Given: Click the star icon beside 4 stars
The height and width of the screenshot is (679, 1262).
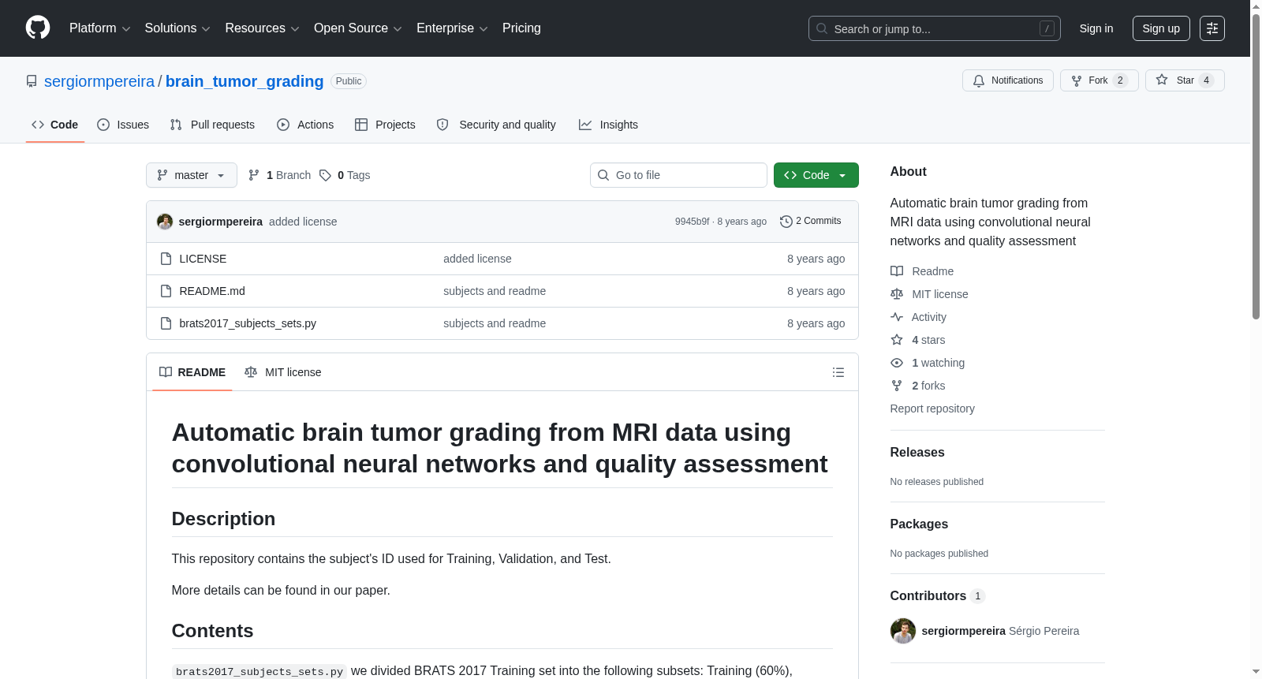Looking at the screenshot, I should click(x=897, y=340).
